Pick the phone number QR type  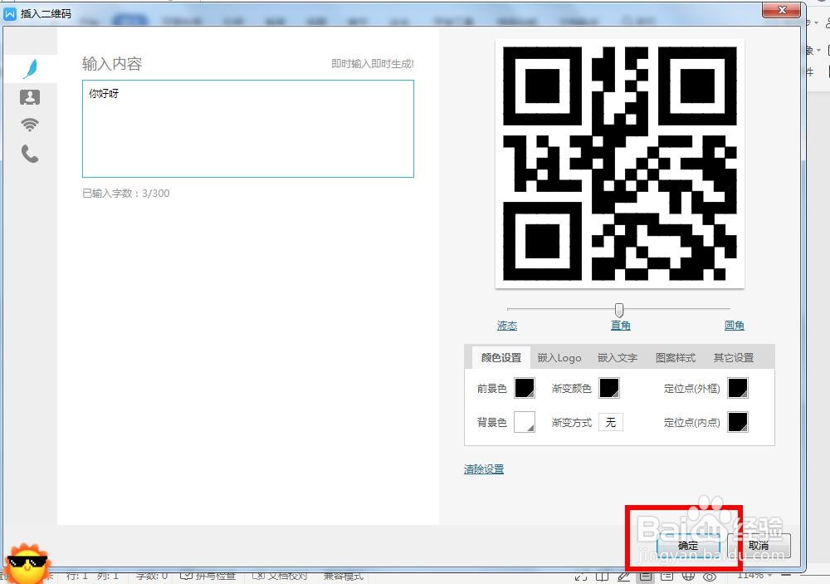30,154
